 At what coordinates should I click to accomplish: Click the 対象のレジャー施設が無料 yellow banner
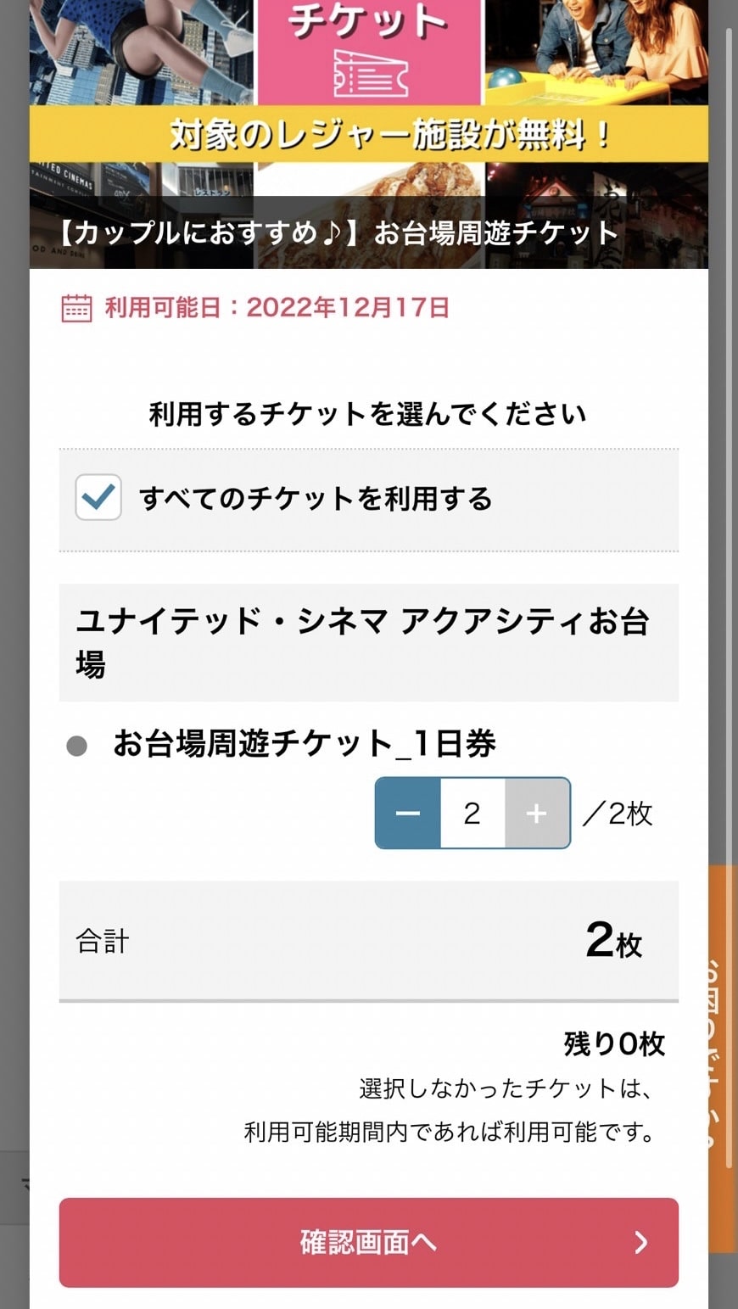[369, 134]
